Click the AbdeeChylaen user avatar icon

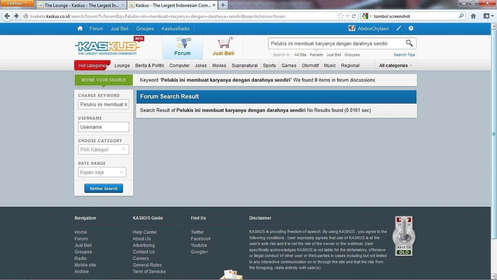[x=352, y=28]
